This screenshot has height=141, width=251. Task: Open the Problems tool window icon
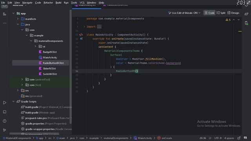click(4, 121)
